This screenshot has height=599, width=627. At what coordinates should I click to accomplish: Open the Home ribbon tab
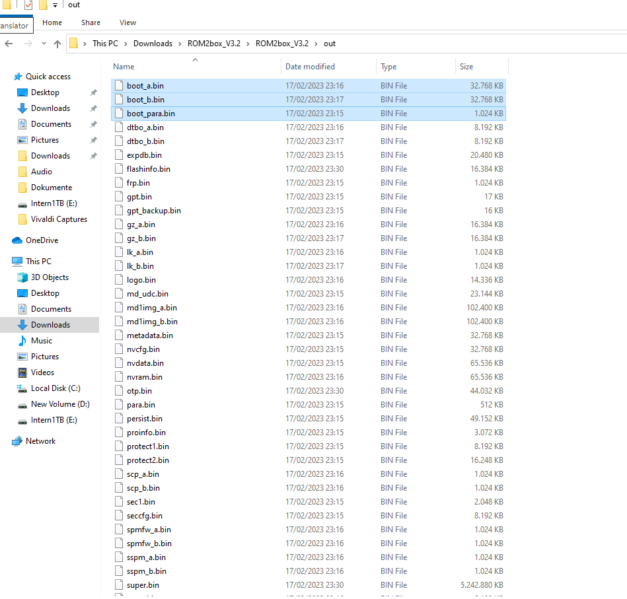pyautogui.click(x=52, y=22)
